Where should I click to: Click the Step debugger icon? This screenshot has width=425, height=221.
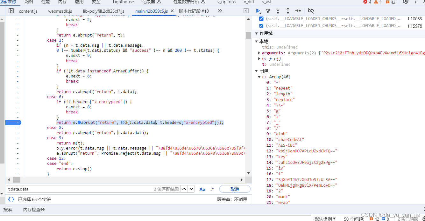point(298,10)
